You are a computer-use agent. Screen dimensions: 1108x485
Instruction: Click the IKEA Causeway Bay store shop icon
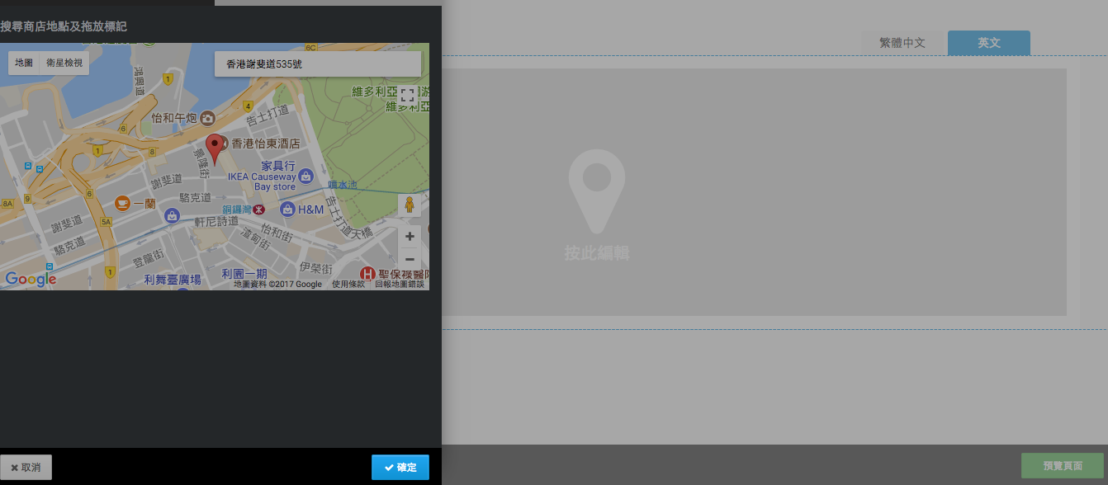305,176
